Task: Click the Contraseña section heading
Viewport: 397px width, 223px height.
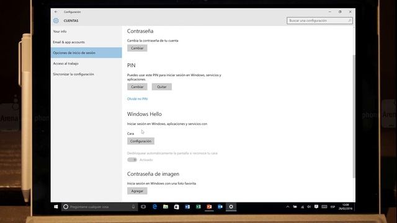Action: [140, 31]
